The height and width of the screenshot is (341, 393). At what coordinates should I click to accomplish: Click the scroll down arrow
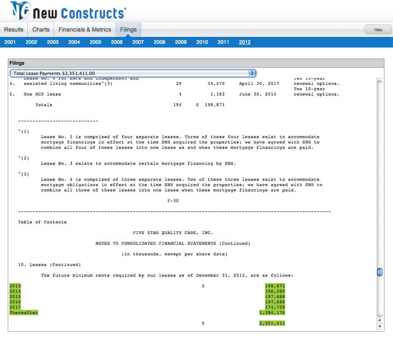(380, 326)
